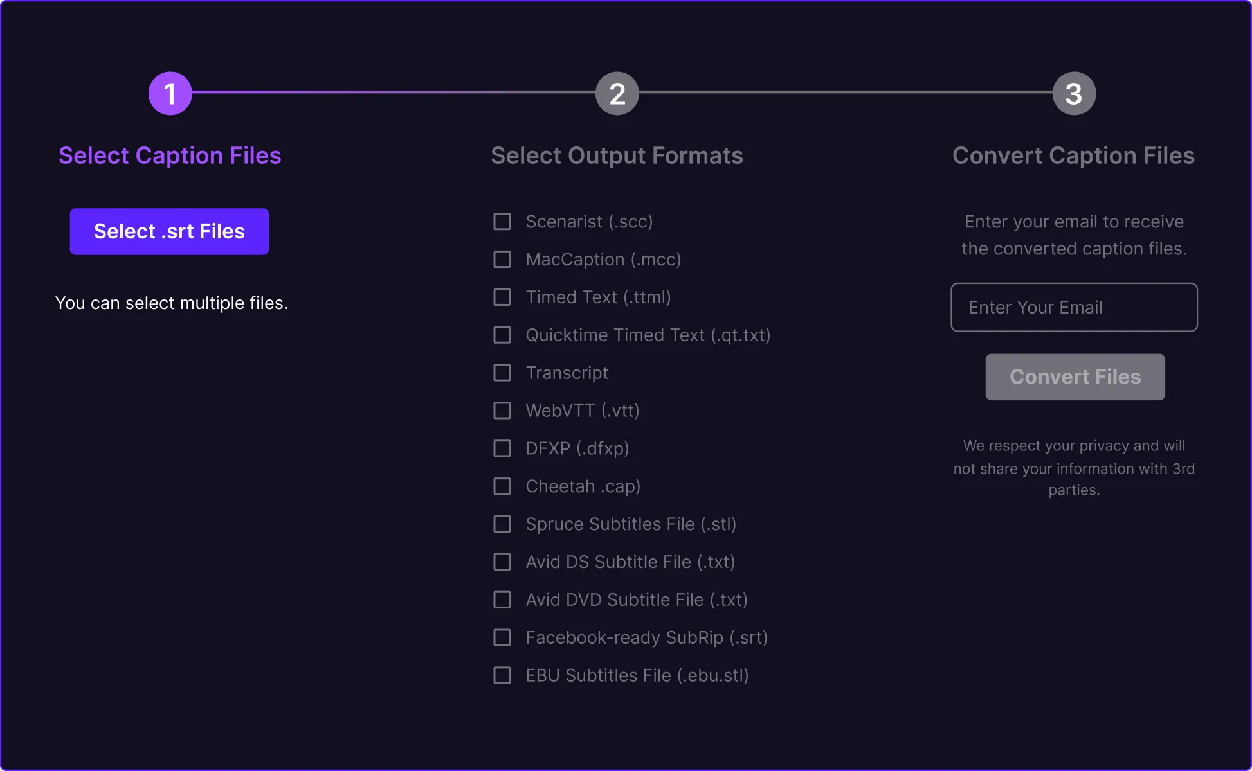Click the Enter Your Email field
The image size is (1252, 771).
coord(1074,307)
